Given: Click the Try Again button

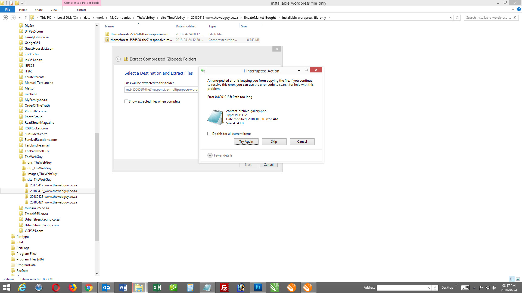Looking at the screenshot, I should pos(246,141).
